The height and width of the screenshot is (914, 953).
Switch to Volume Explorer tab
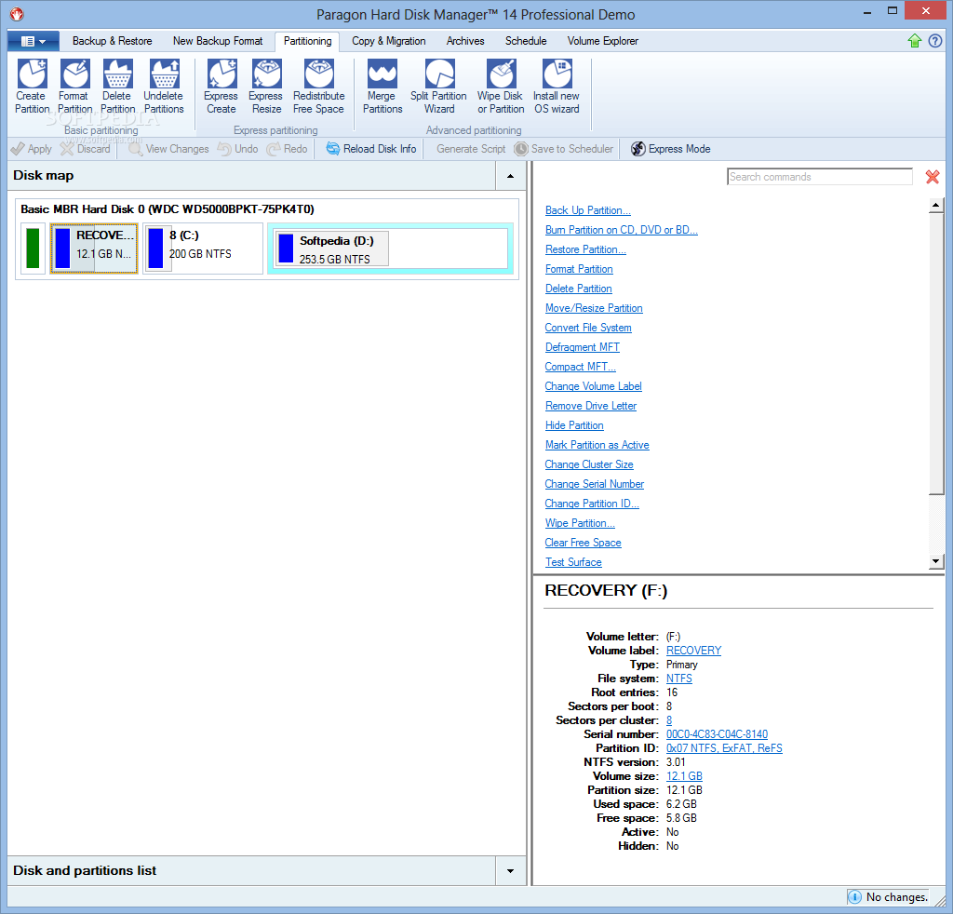[x=603, y=41]
